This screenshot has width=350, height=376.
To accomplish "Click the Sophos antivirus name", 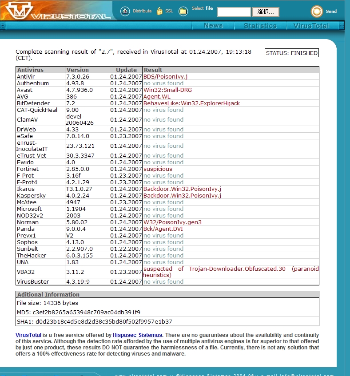I will 27,242.
